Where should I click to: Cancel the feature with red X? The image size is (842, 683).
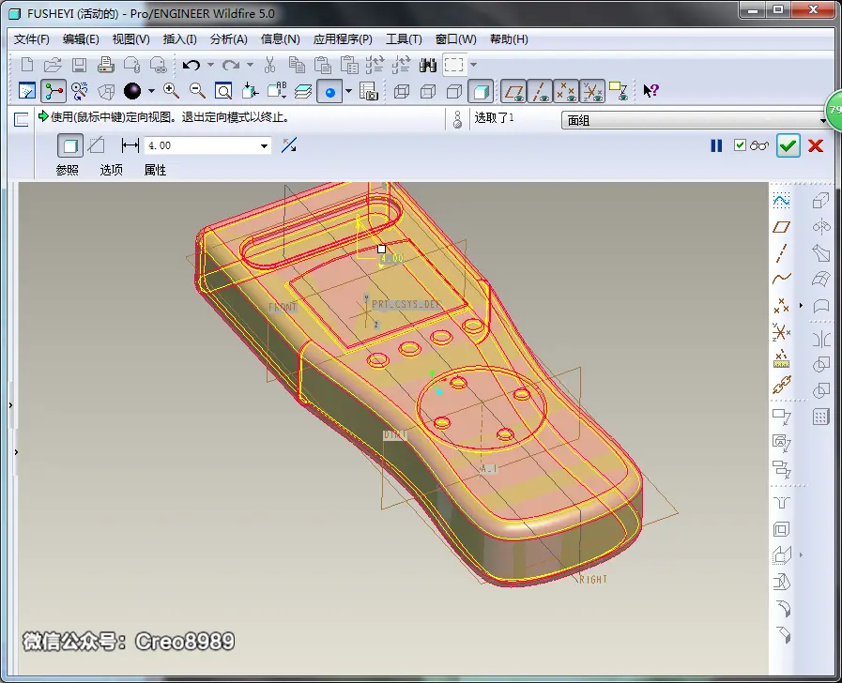coord(815,145)
